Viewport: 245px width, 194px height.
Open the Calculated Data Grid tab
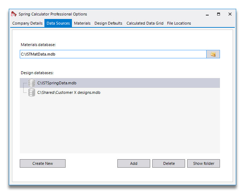(x=145, y=23)
